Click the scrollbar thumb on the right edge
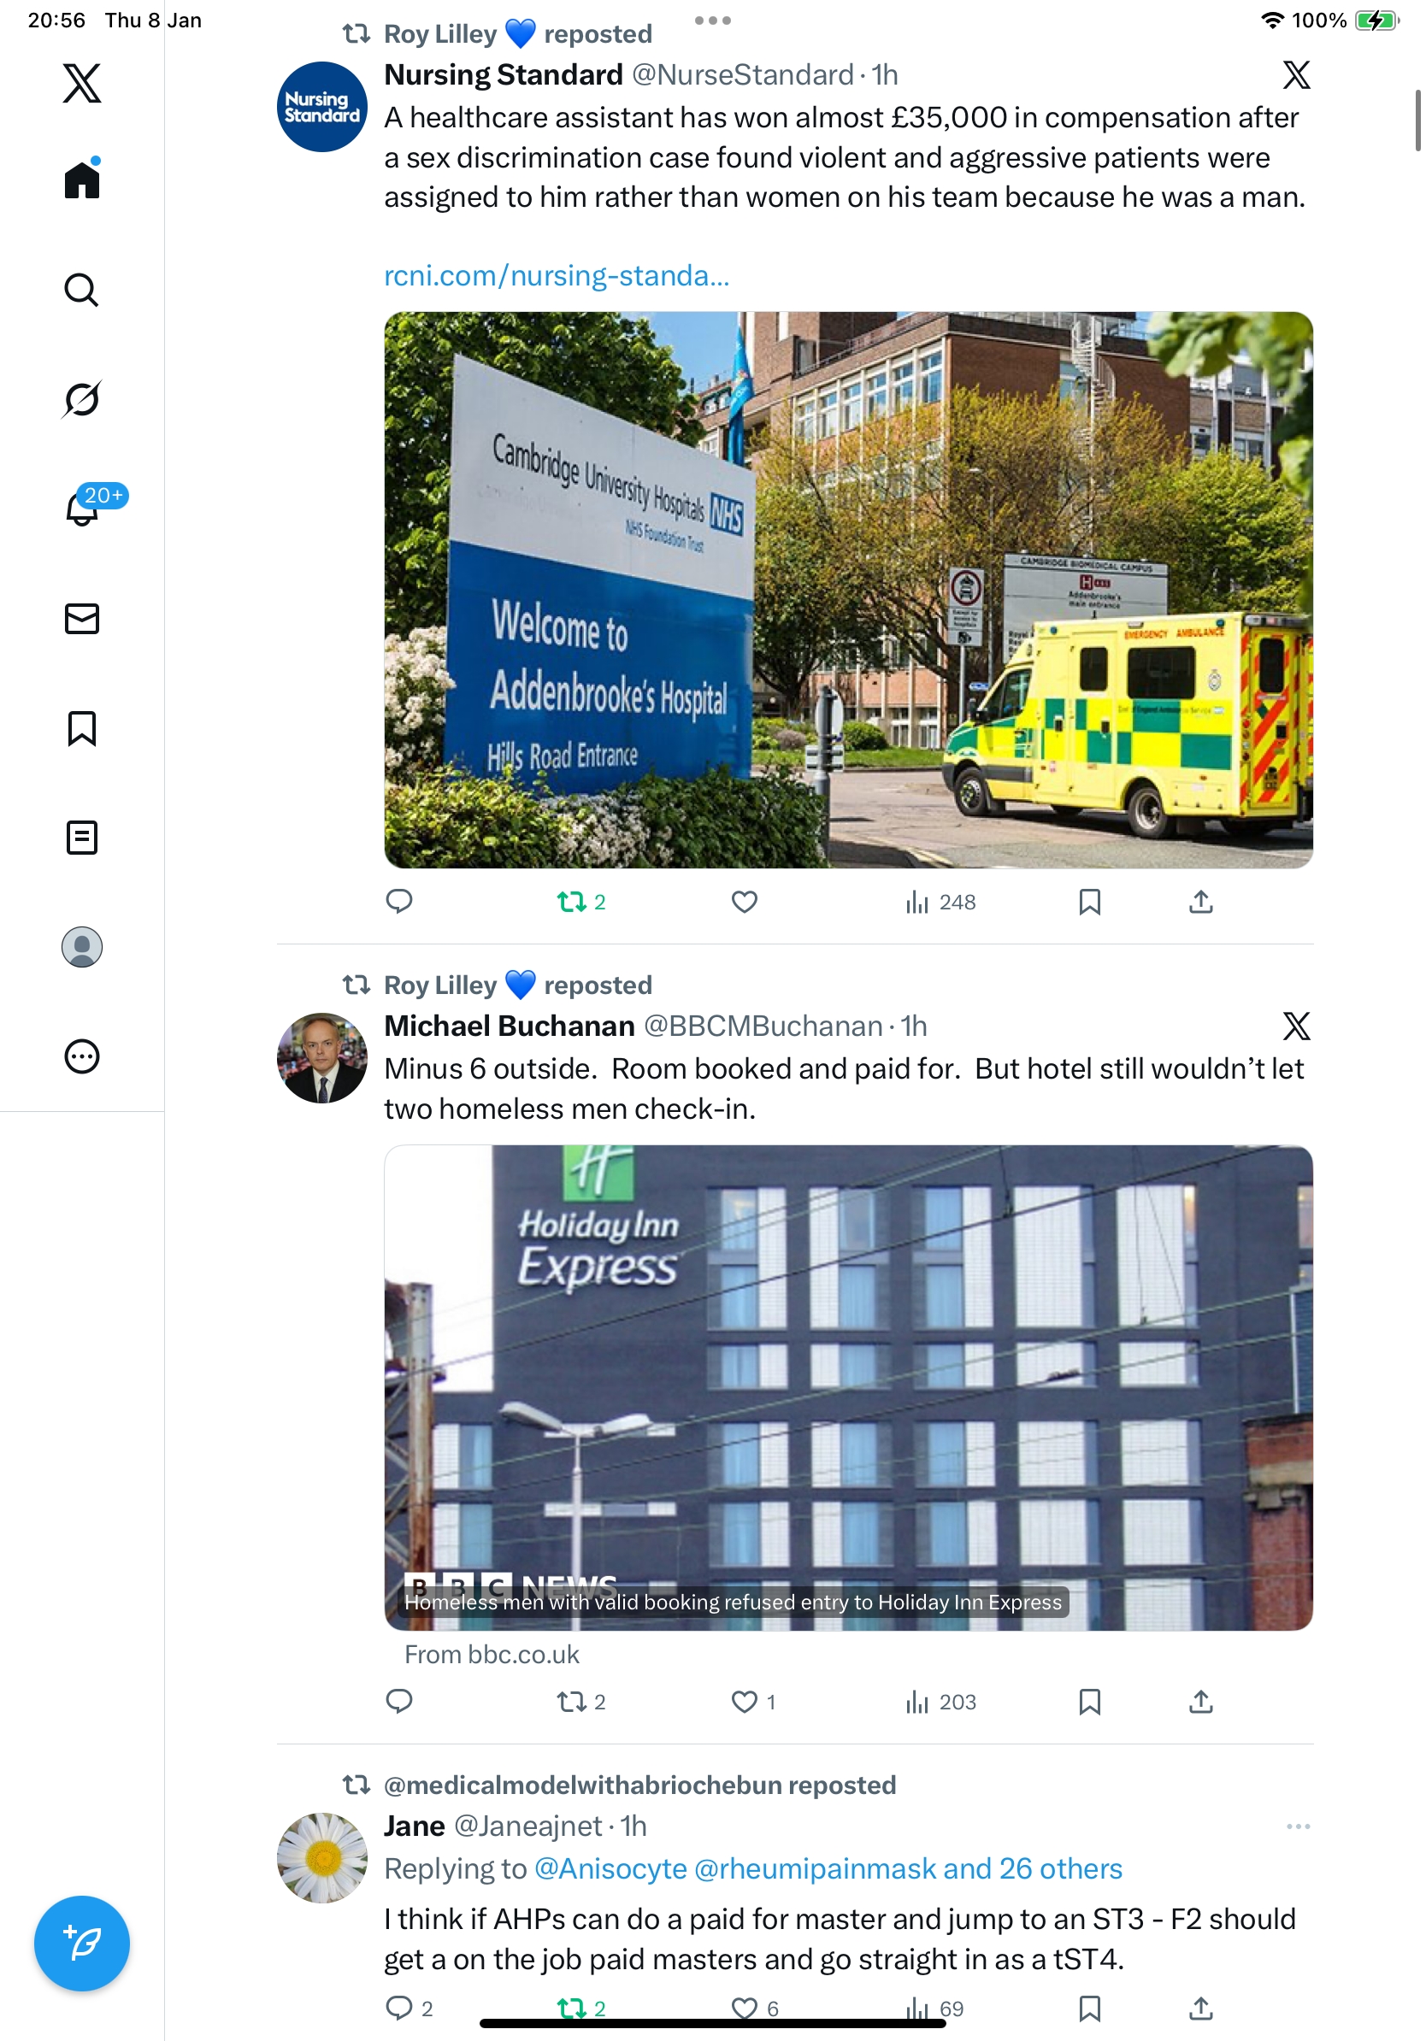This screenshot has height=2041, width=1426. 1418,120
